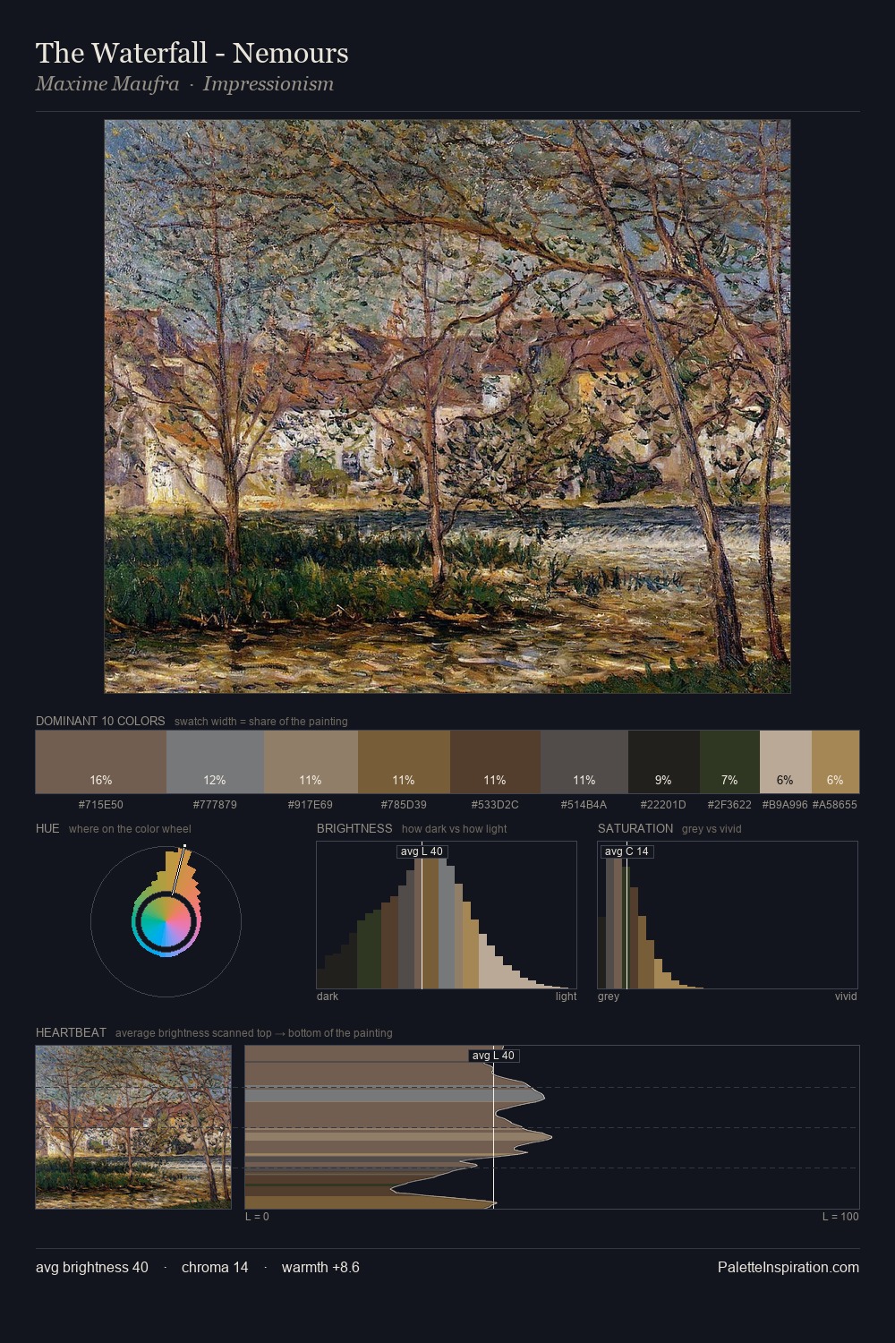The height and width of the screenshot is (1343, 895).
Task: Select the #514B4A swatch
Action: tap(584, 762)
